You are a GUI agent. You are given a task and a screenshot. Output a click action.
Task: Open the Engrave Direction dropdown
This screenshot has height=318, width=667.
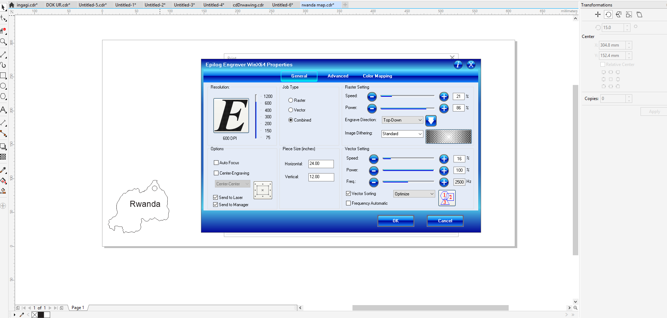(x=402, y=120)
